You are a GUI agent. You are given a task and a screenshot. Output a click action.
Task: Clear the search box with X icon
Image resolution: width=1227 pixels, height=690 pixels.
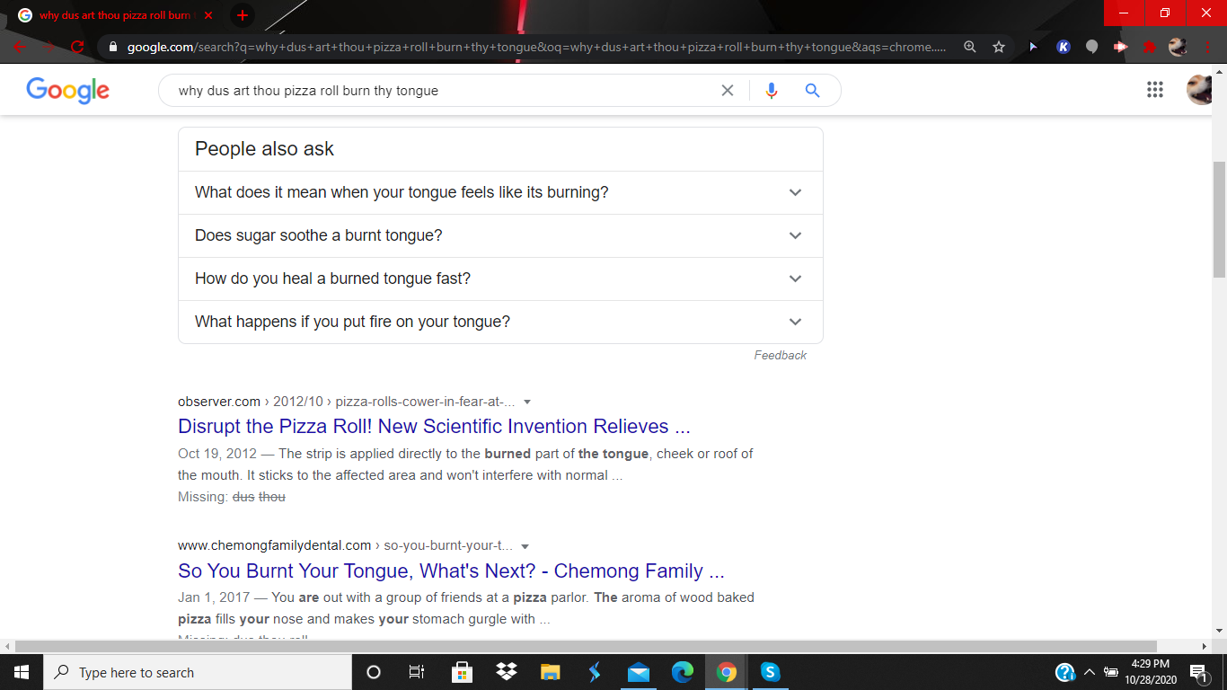tap(728, 91)
